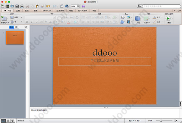Click the media browser icon
The image size is (182, 123).
click(67, 6)
